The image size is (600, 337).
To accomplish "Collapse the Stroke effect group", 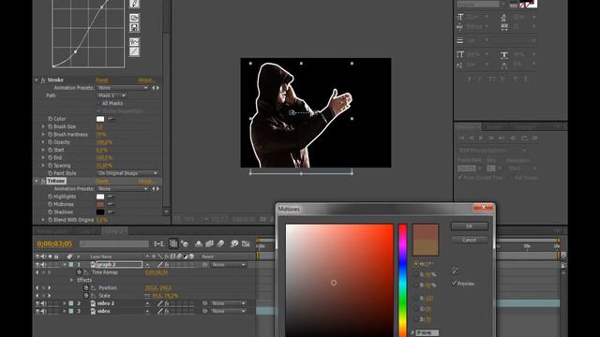I will (37, 81).
